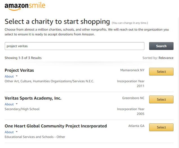Expand About arrow for One Heart Global

tap(17, 132)
